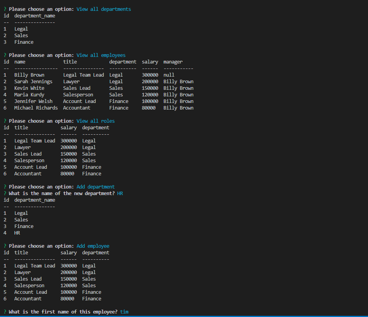Image resolution: width=368 pixels, height=317 pixels.
Task: Click "Sales Lead" title in Kevin White's row
Action: coord(77,88)
